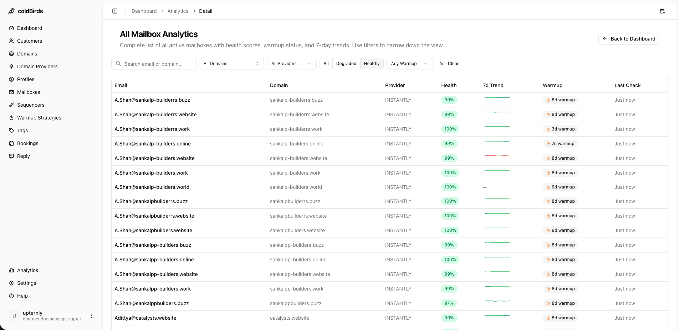Image resolution: width=679 pixels, height=330 pixels.
Task: Enable the Healthy mailbox filter
Action: tap(372, 64)
